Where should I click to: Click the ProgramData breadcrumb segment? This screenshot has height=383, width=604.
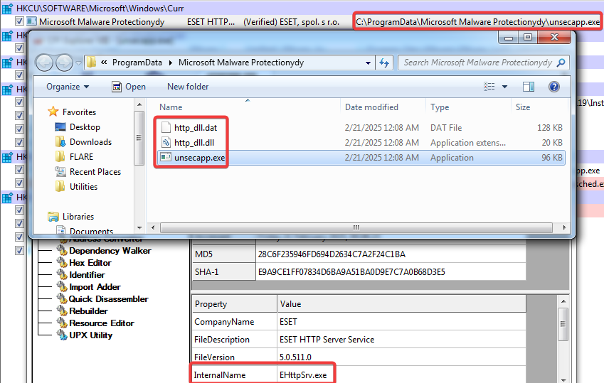coord(137,63)
